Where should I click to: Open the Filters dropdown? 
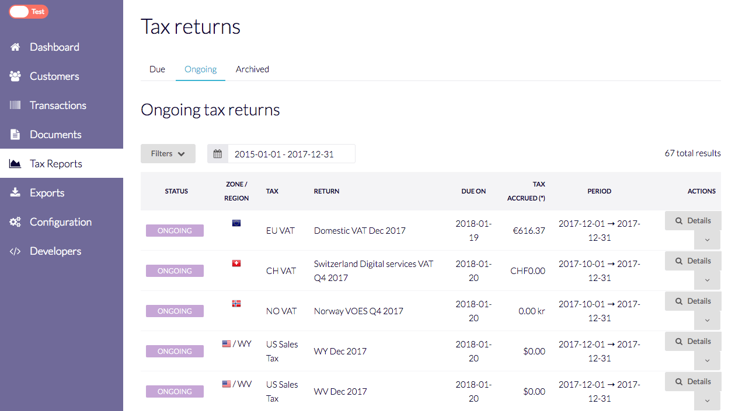pos(168,154)
